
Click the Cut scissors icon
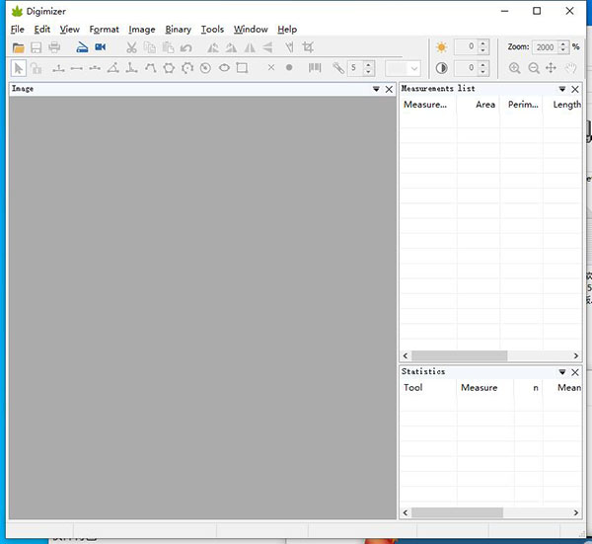[131, 47]
